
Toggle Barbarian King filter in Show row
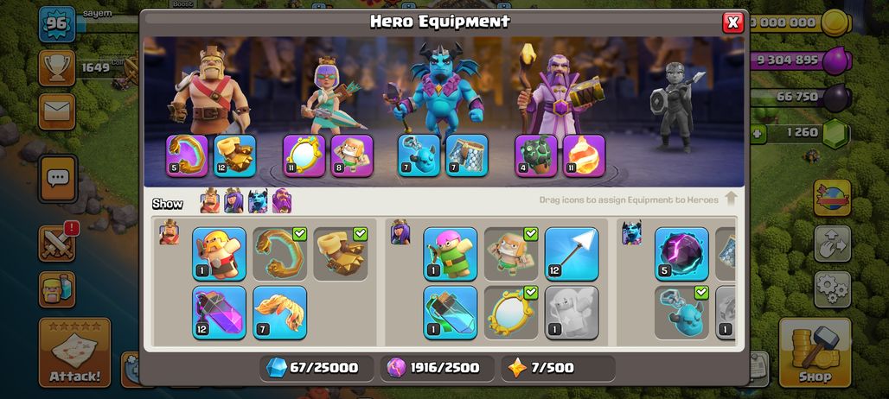click(x=210, y=201)
